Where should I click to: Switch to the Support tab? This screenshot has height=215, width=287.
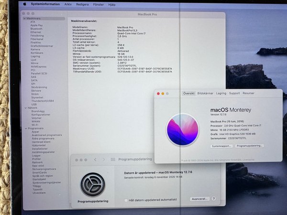(234, 93)
